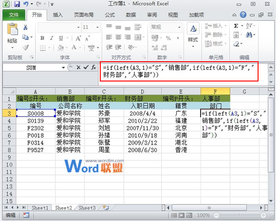Click the Cut scissors icon
Screen dimensions: 276x221
[x=26, y=28]
